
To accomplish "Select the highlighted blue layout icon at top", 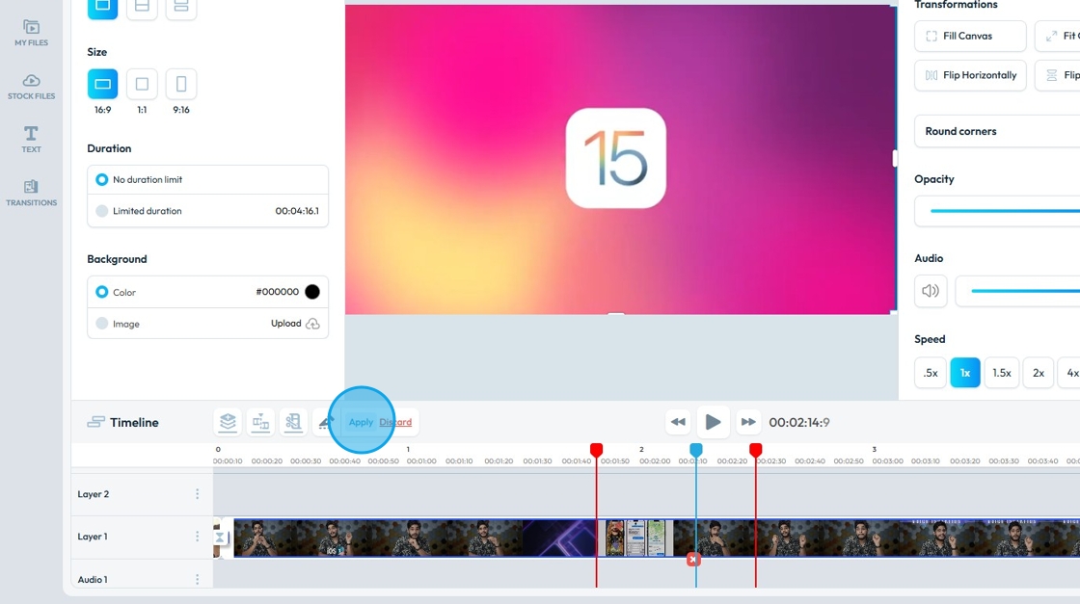I will pos(102,6).
